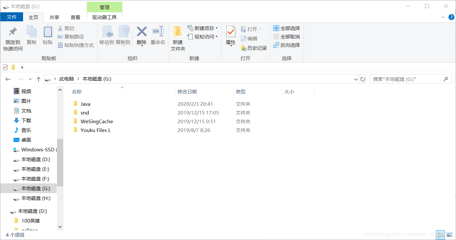456x240 pixels.
Task: Open Desktop (桌面) in navigation pane
Action: point(26,140)
